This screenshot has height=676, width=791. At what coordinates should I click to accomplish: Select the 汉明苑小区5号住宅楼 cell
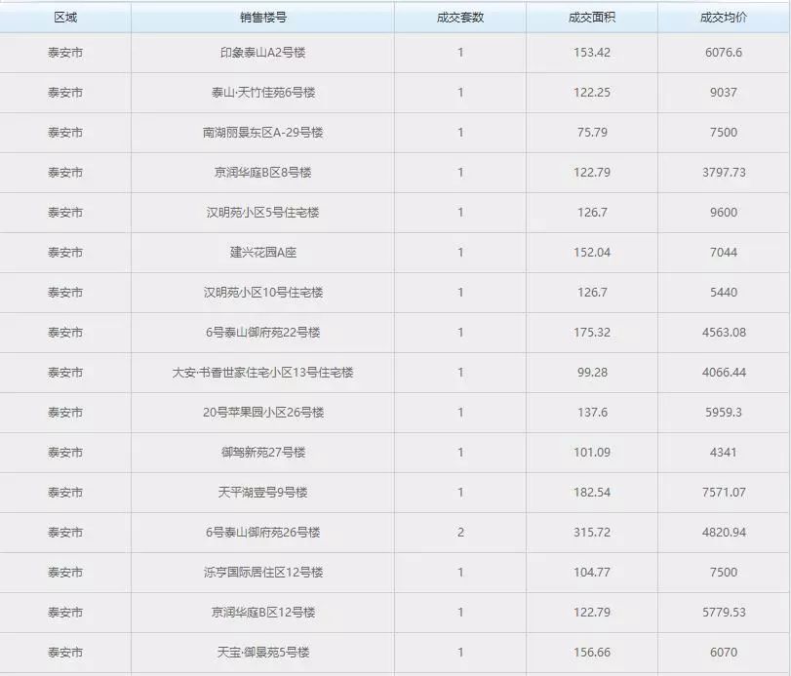pyautogui.click(x=262, y=213)
